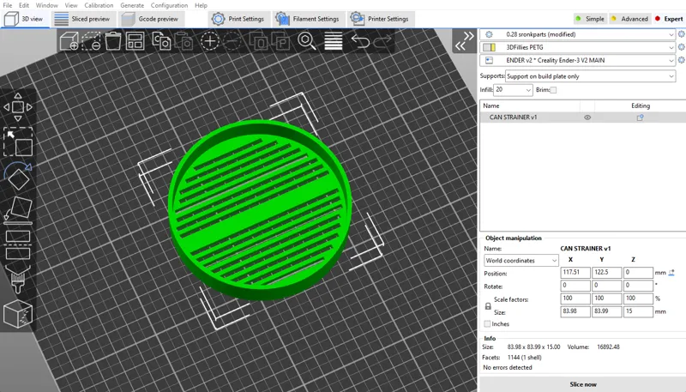
Task: Click the Size Z field showing 15
Action: 638,311
